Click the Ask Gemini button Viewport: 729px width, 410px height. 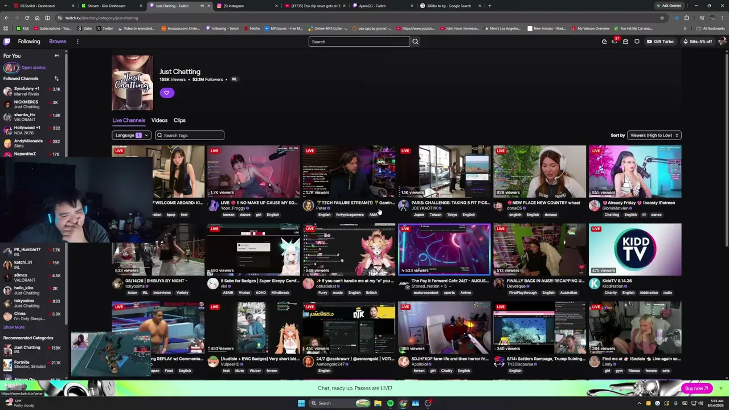(669, 6)
